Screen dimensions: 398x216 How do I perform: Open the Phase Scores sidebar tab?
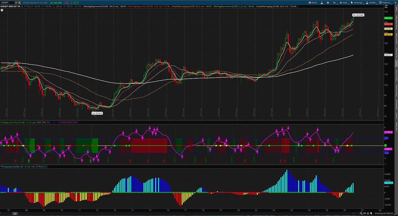(396, 90)
